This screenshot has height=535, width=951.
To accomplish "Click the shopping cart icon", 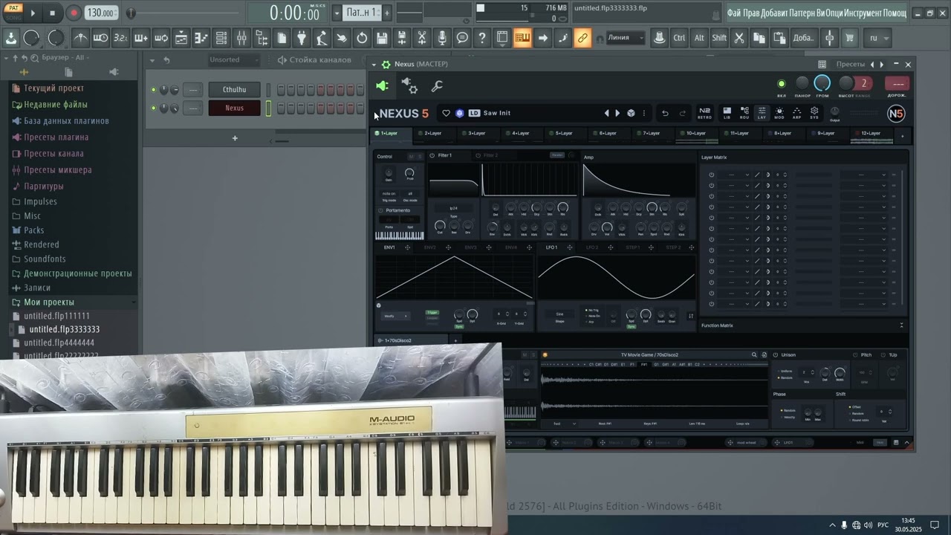I will [x=850, y=38].
